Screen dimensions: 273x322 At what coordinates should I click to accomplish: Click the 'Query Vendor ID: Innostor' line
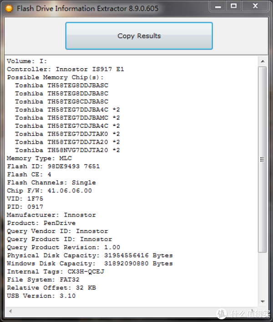[x=57, y=231]
